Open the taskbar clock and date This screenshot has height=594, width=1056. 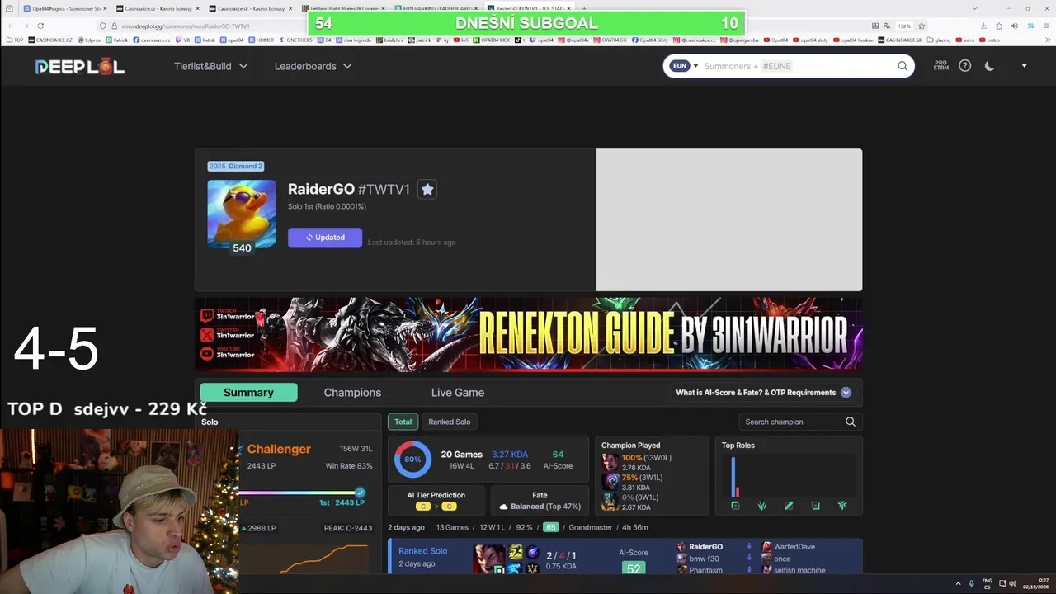(1037, 584)
